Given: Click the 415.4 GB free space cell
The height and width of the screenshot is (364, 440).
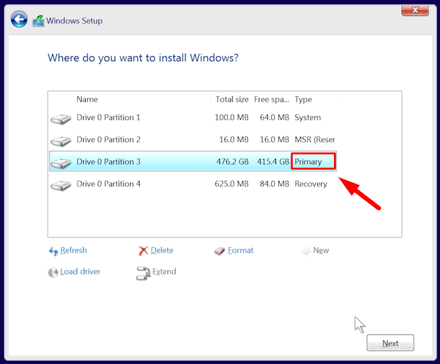Looking at the screenshot, I should (x=273, y=162).
